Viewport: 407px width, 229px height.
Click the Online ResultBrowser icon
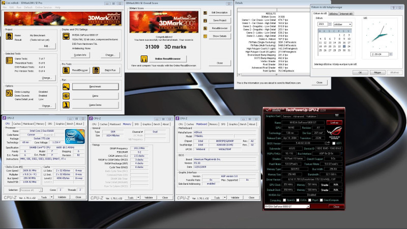(144, 59)
